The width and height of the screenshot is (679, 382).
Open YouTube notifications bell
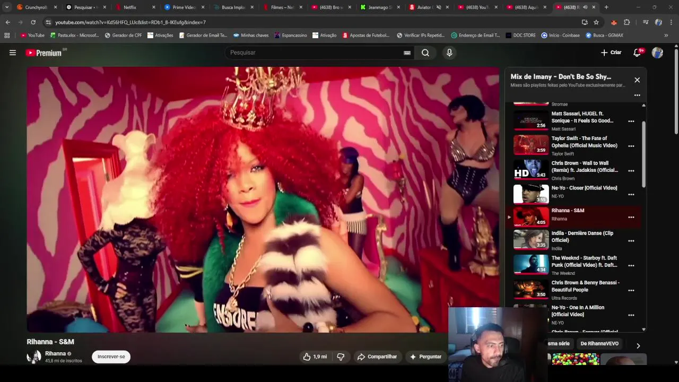[638, 53]
